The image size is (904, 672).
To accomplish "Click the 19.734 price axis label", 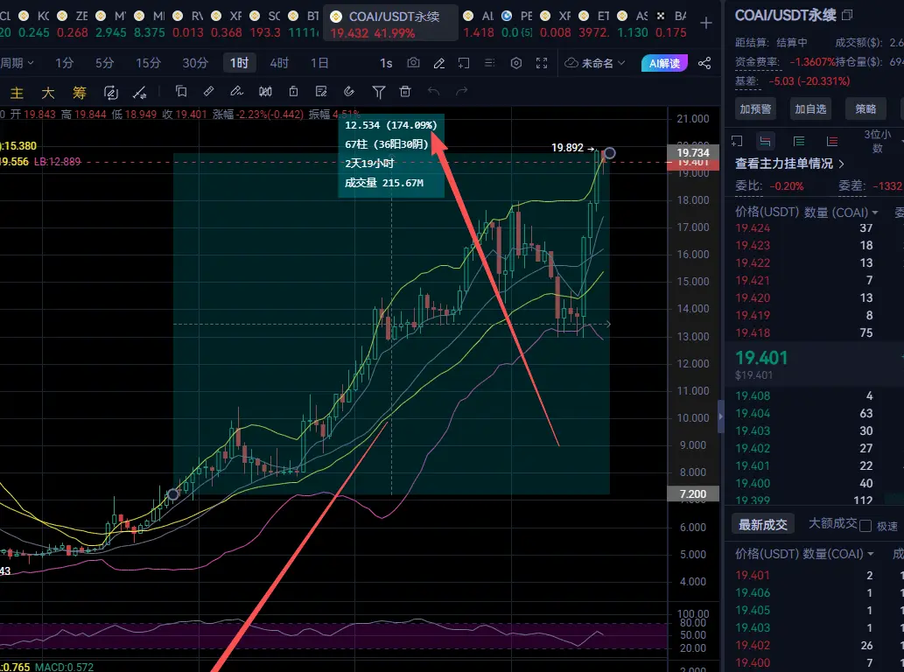I will tap(693, 153).
